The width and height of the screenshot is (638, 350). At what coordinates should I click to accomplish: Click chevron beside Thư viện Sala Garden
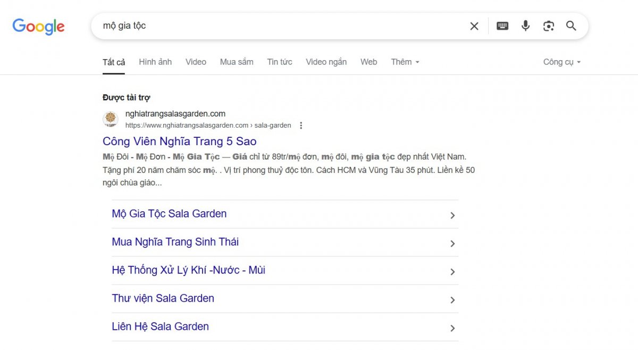pos(452,300)
